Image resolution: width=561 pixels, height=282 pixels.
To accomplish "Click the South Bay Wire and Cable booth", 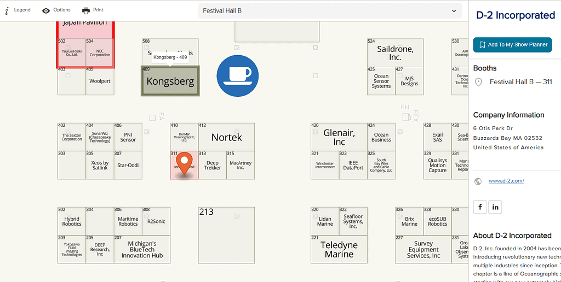I will [x=381, y=165].
